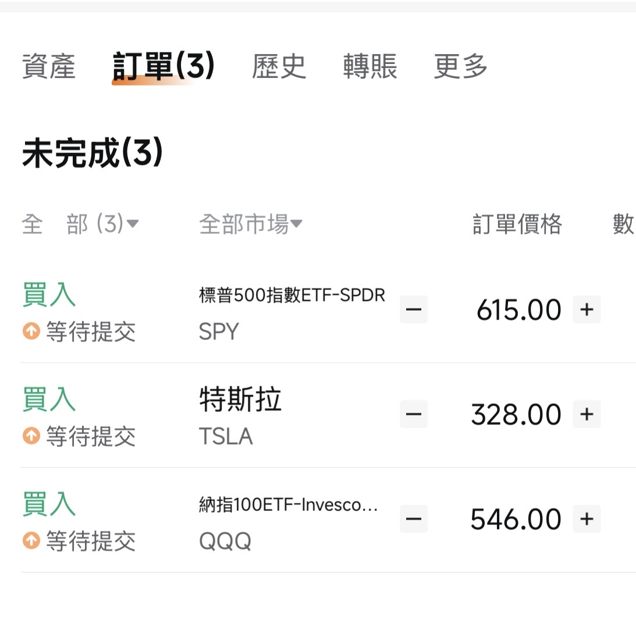This screenshot has width=636, height=622.
Task: Increase the SPY order price
Action: (x=587, y=309)
